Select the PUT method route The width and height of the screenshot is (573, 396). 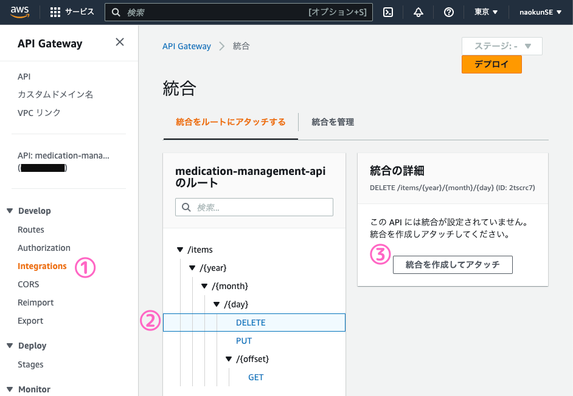pyautogui.click(x=244, y=341)
